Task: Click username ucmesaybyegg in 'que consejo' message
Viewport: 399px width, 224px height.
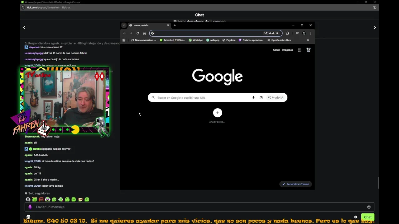Action: coord(34,59)
